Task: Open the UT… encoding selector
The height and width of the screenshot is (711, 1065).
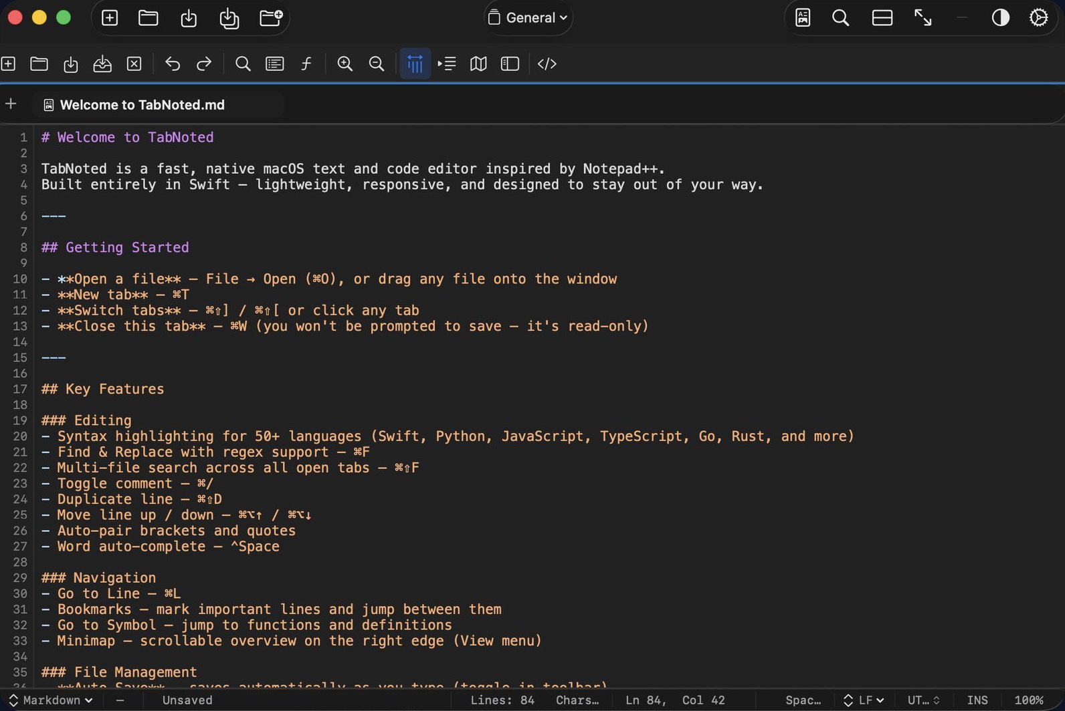Action: (x=923, y=700)
